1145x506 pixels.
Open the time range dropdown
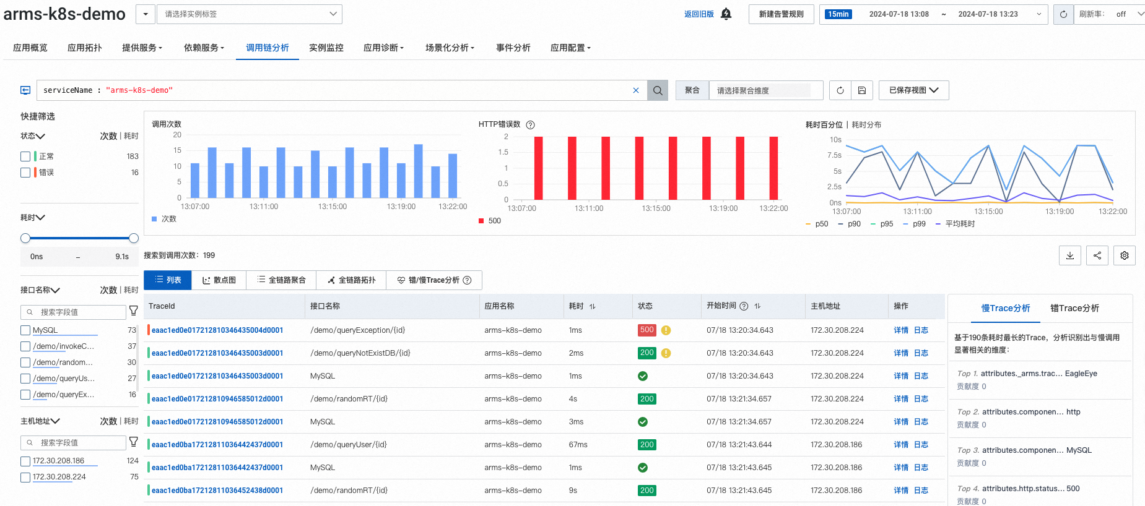point(1039,14)
